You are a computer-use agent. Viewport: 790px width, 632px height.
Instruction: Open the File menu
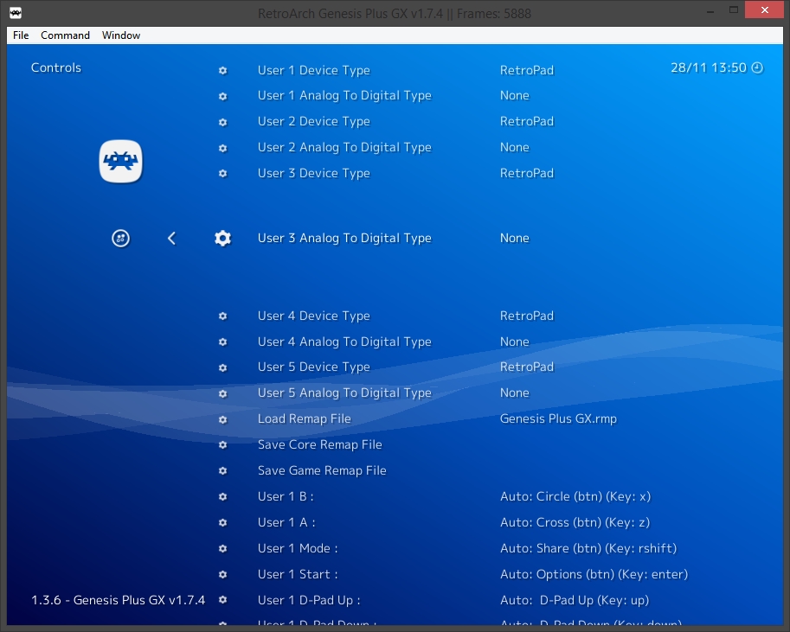click(x=21, y=35)
